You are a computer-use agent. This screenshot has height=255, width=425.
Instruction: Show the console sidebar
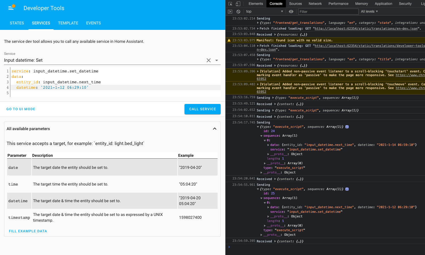point(230,11)
